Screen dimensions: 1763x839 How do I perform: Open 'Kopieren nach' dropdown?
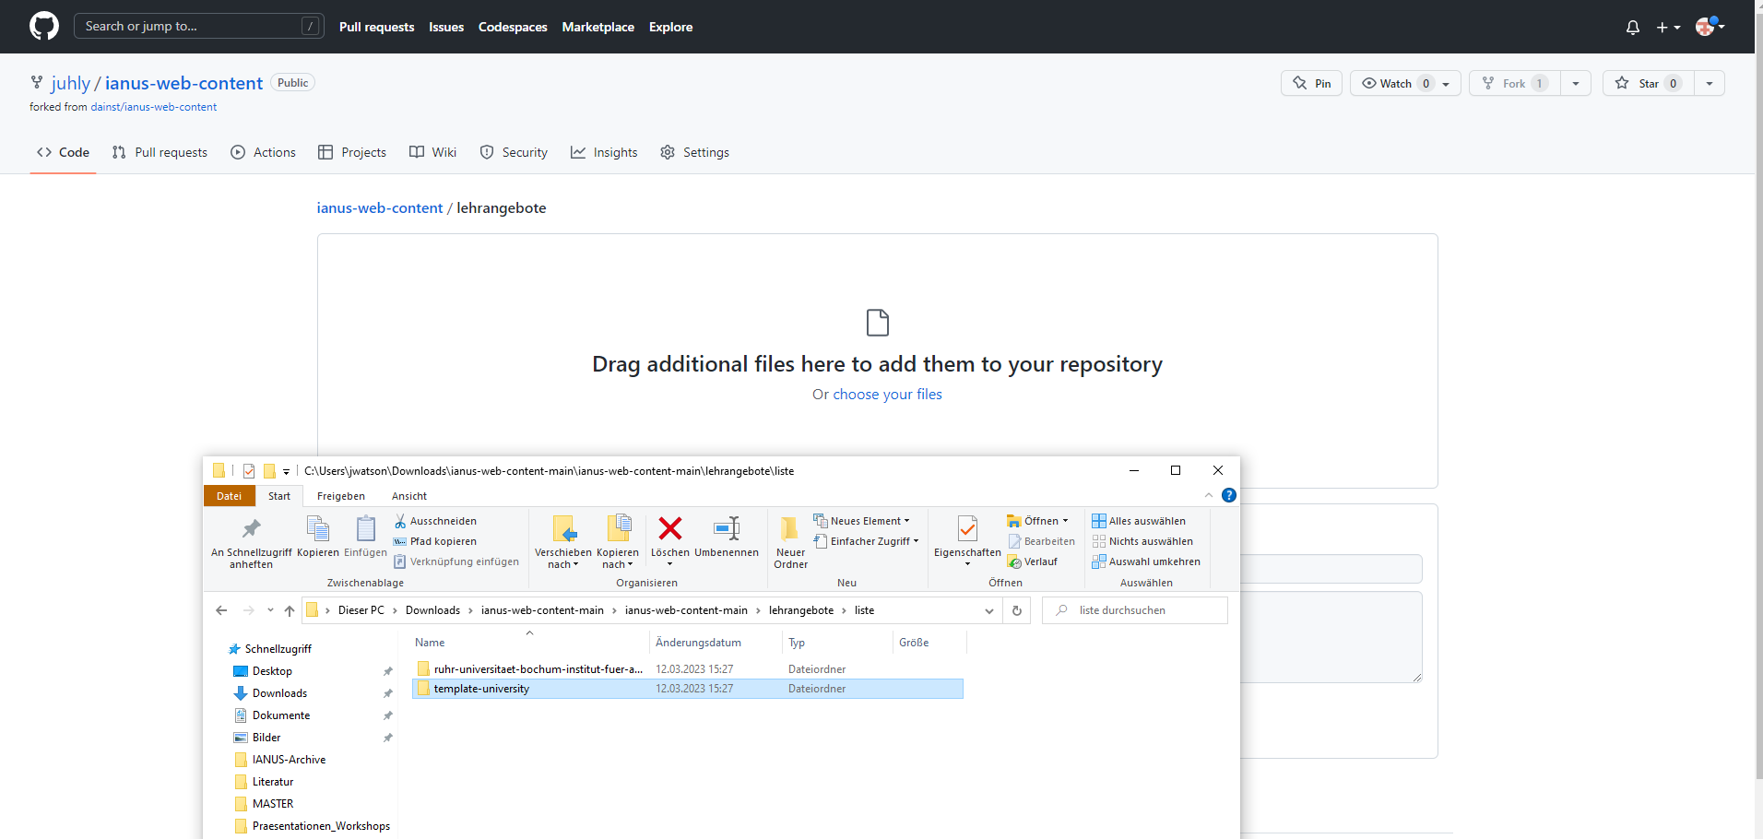pyautogui.click(x=618, y=542)
